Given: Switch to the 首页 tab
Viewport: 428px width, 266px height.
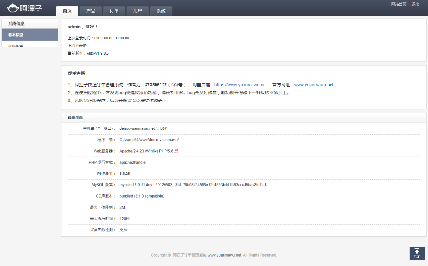Looking at the screenshot, I should pyautogui.click(x=67, y=11).
